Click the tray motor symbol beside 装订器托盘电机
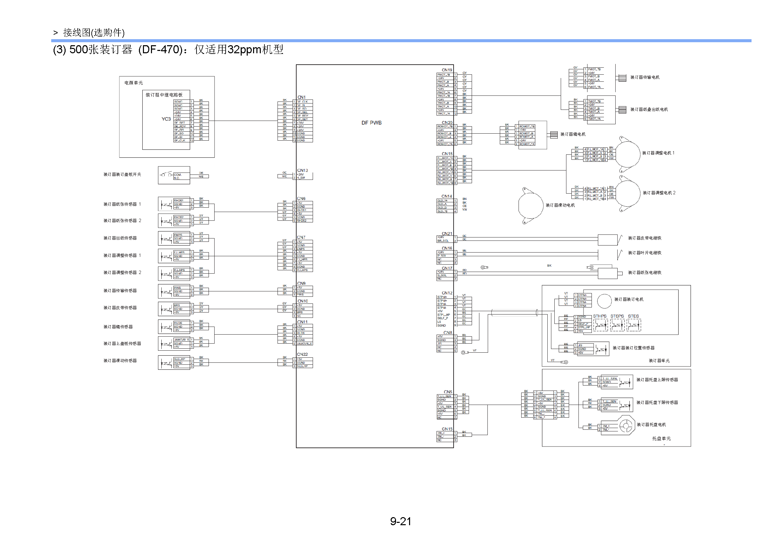Image resolution: width=783 pixels, height=554 pixels. tap(626, 425)
